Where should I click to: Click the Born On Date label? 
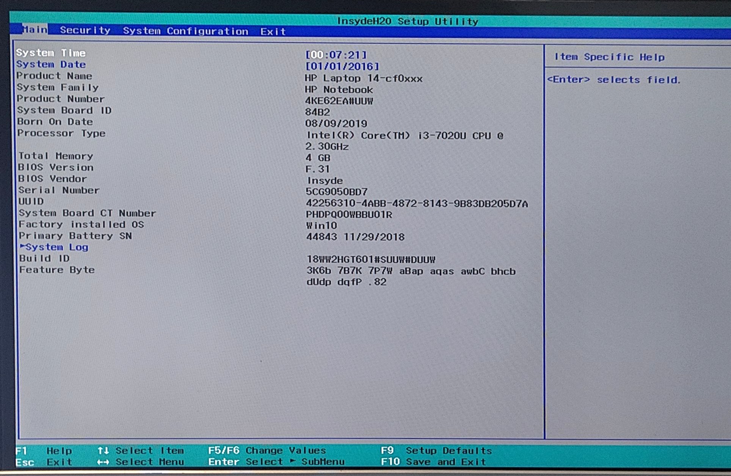tap(55, 122)
